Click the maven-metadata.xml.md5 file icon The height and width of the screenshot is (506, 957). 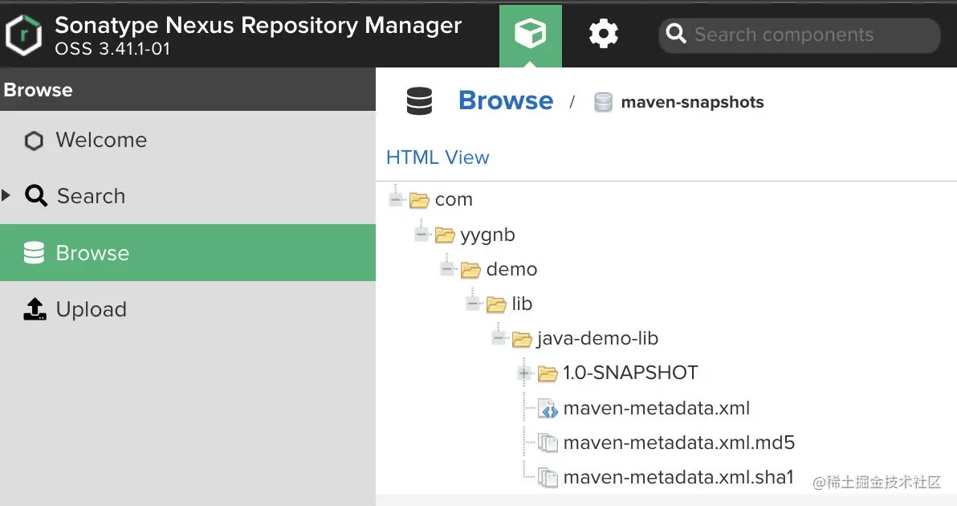(x=548, y=443)
